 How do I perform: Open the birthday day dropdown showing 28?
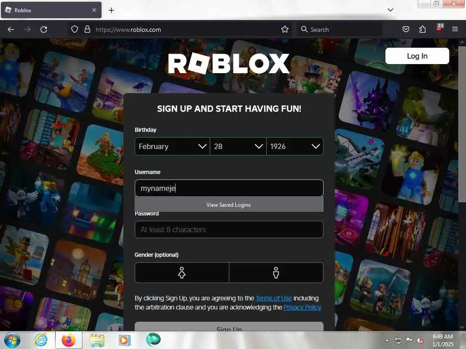click(x=238, y=146)
